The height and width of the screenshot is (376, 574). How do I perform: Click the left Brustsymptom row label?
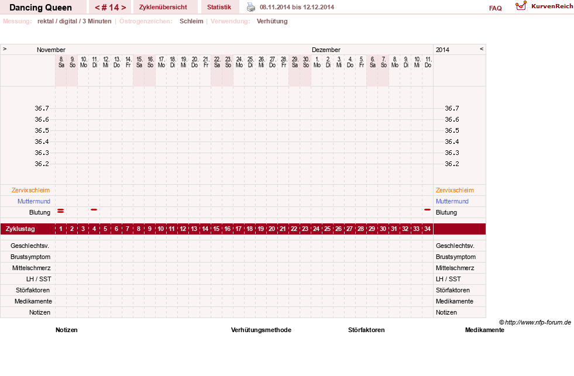30,257
